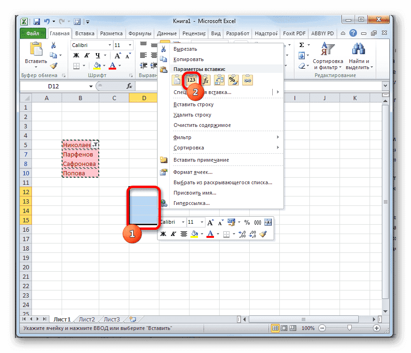This screenshot has height=353, width=411.
Task: Choose the formulas paste option with fx icon
Action: click(205, 80)
